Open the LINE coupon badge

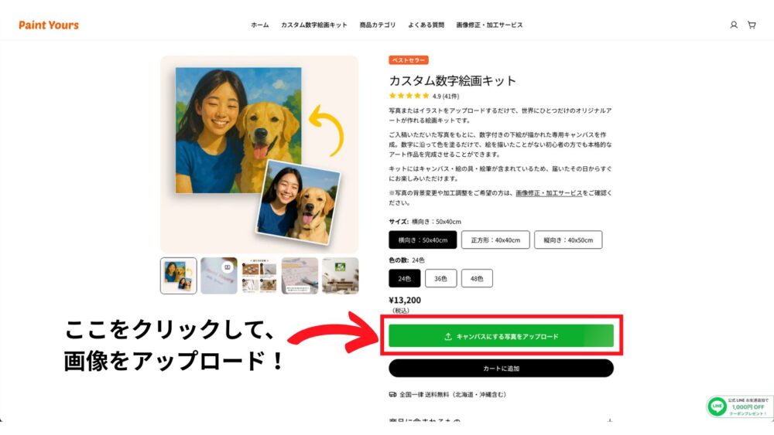pos(739,406)
